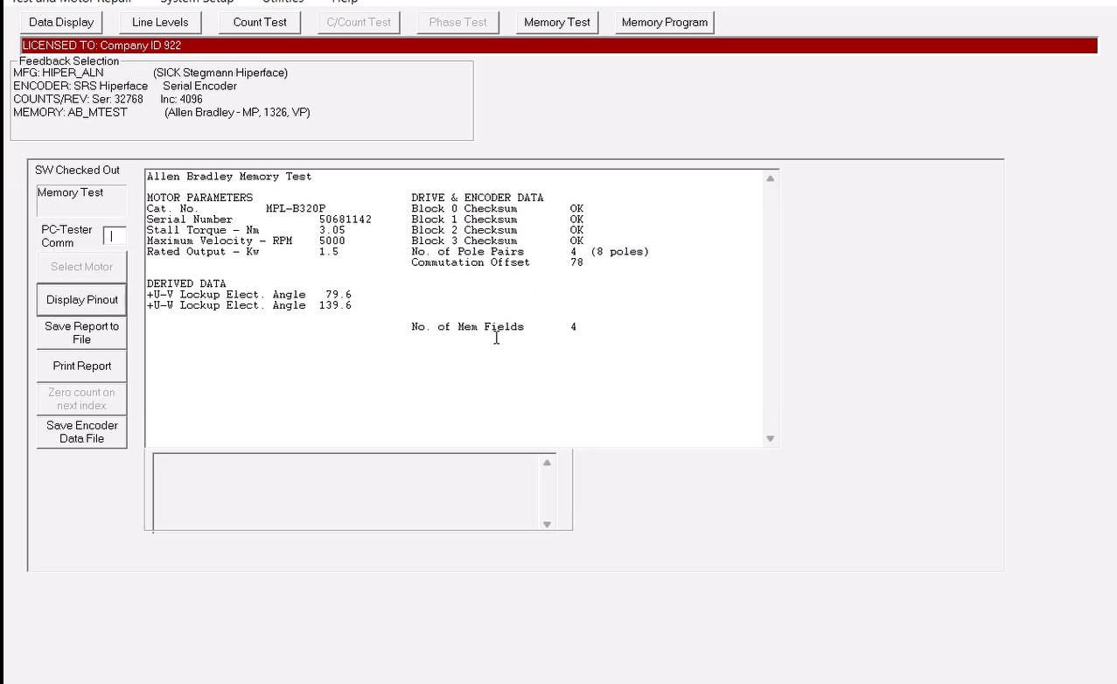Screen dimensions: 1117x684
Task: Click the Line Levels button
Action: tap(160, 22)
